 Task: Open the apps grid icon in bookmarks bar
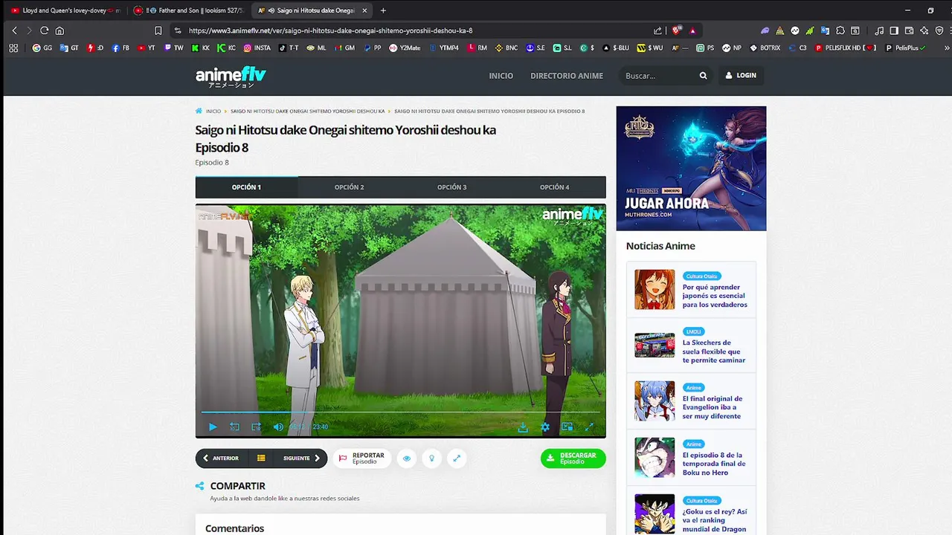(x=13, y=48)
